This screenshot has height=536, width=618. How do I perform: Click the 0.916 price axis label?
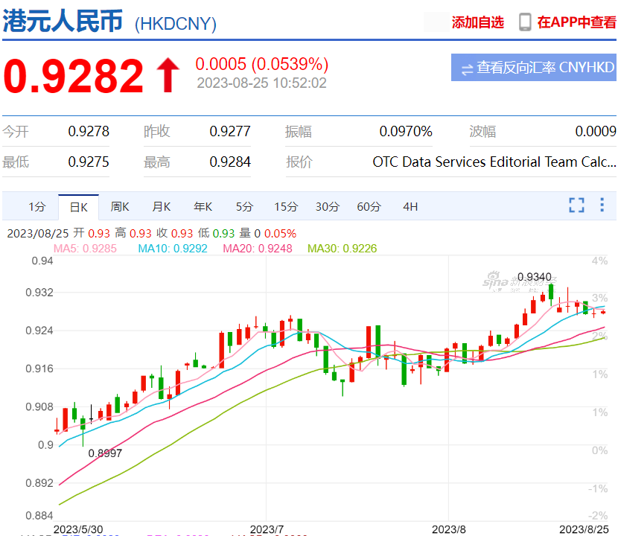point(39,368)
